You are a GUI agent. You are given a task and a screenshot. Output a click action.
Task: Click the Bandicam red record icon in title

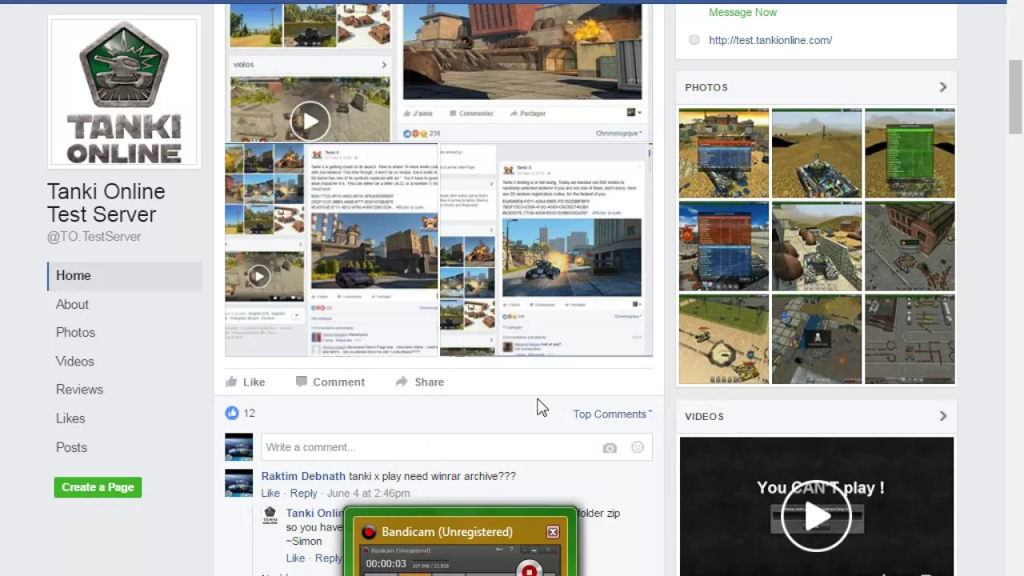tap(369, 532)
